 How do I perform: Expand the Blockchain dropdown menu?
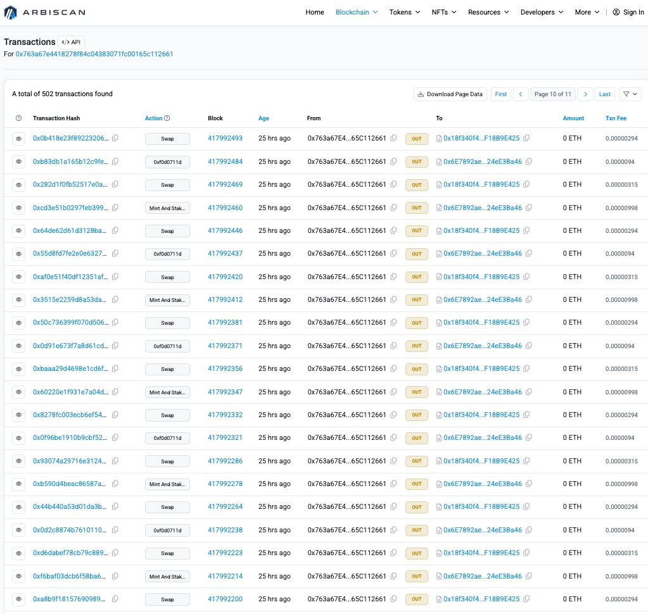coord(357,13)
